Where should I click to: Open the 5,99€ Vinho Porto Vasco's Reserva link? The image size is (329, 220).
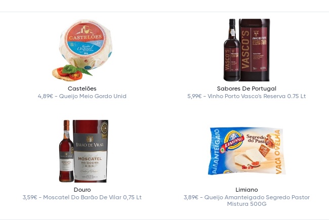[246, 96]
